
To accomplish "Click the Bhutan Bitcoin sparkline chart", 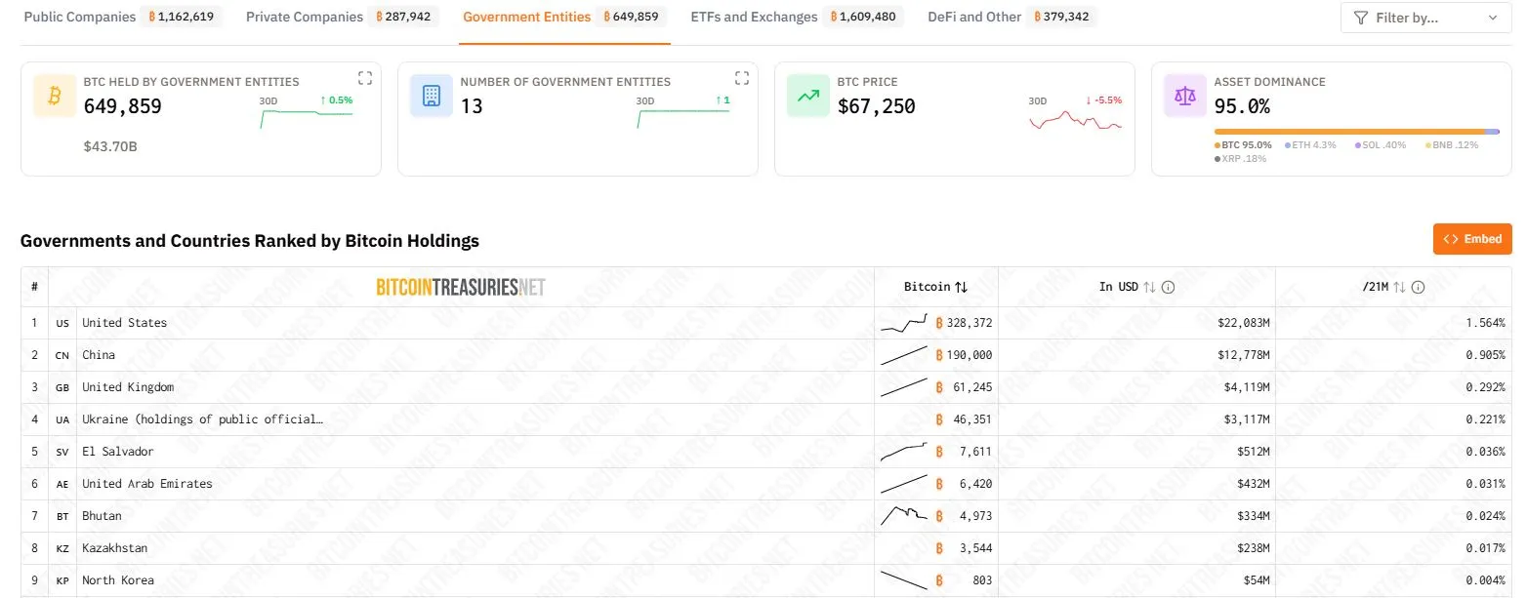I will click(903, 516).
